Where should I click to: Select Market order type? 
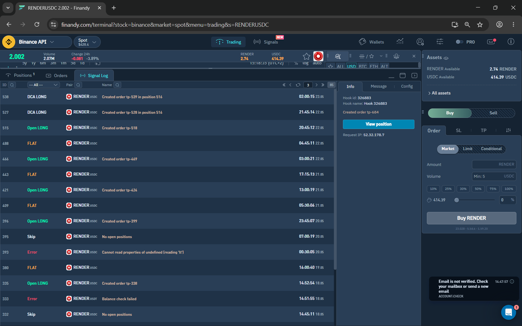coord(448,149)
